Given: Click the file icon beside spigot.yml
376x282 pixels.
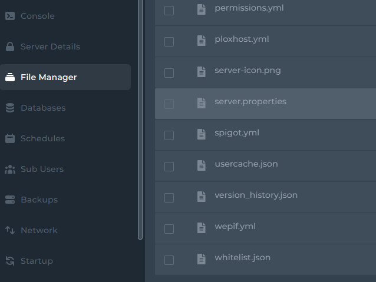Looking at the screenshot, I should [202, 134].
